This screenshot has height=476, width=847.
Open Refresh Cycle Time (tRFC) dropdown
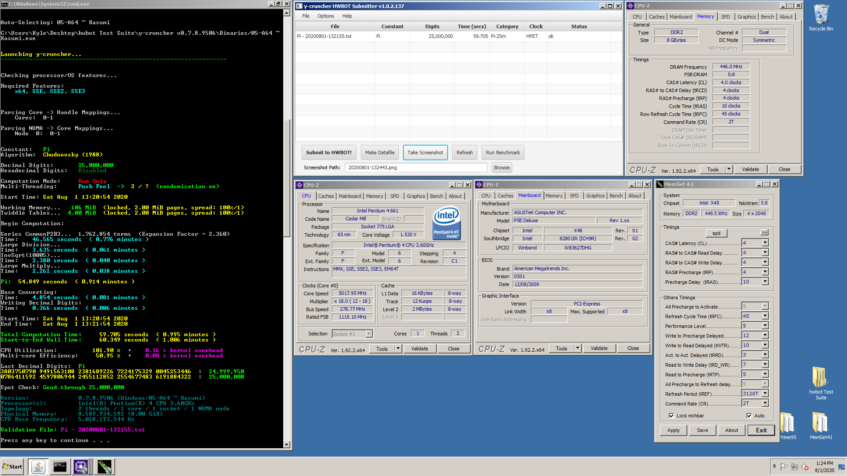tap(765, 316)
